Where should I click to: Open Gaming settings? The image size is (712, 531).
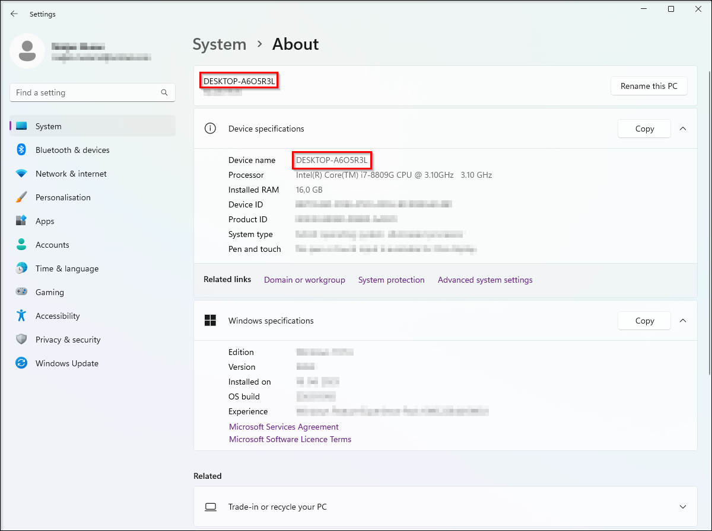pyautogui.click(x=49, y=292)
